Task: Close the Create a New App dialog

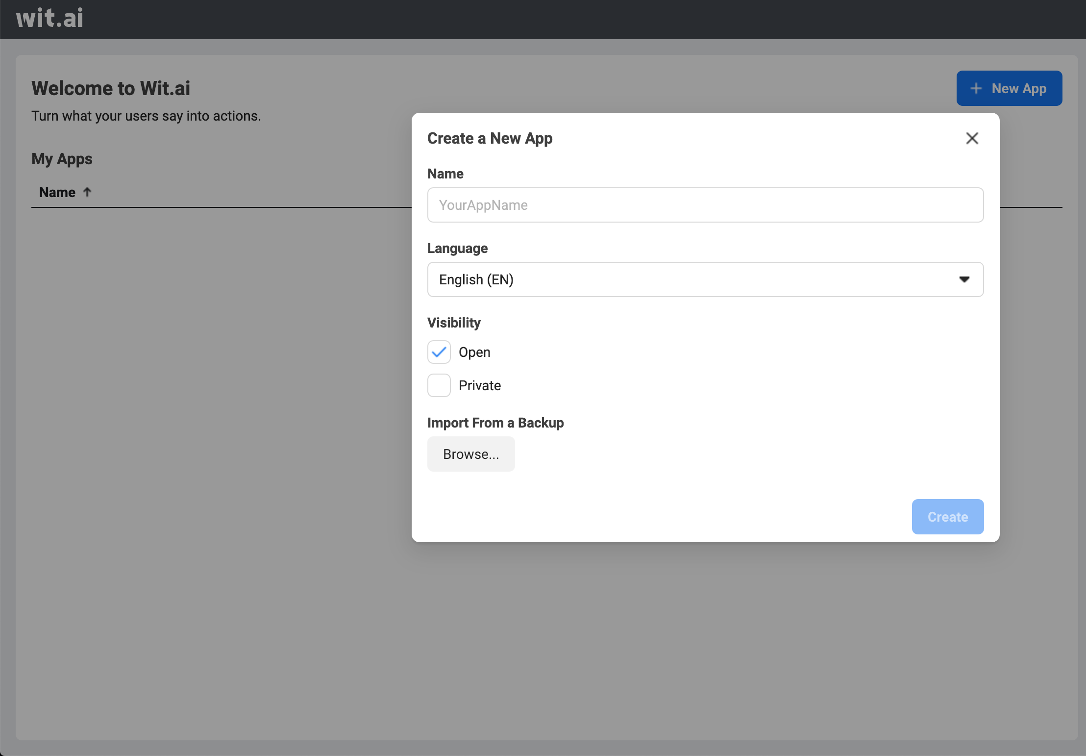Action: [972, 138]
